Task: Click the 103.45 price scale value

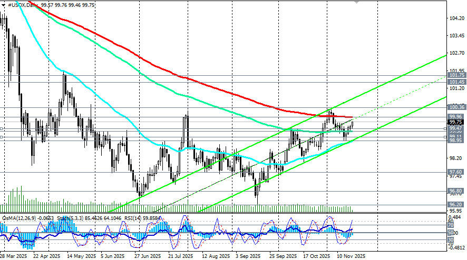Action: click(x=457, y=36)
